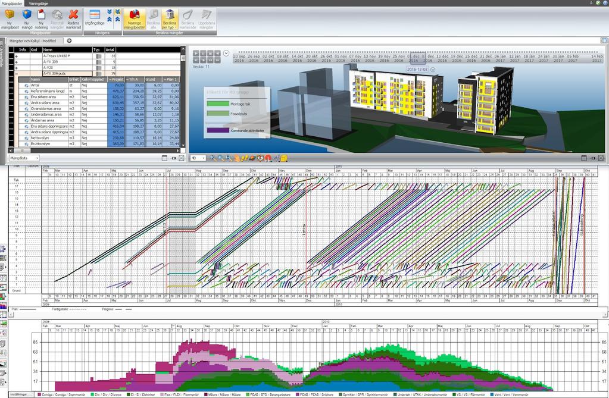The width and height of the screenshot is (609, 398).
Task: Select the Referenslinjens längd row
Action: tap(99, 91)
